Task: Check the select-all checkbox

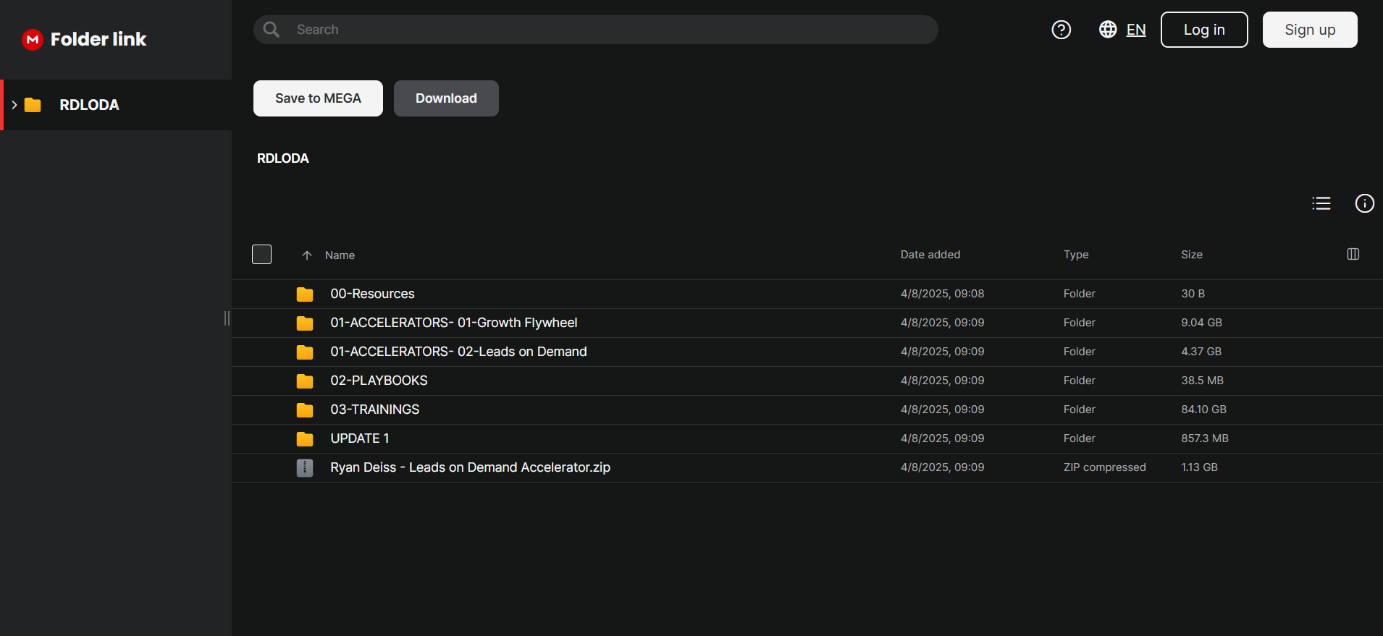Action: [x=261, y=254]
